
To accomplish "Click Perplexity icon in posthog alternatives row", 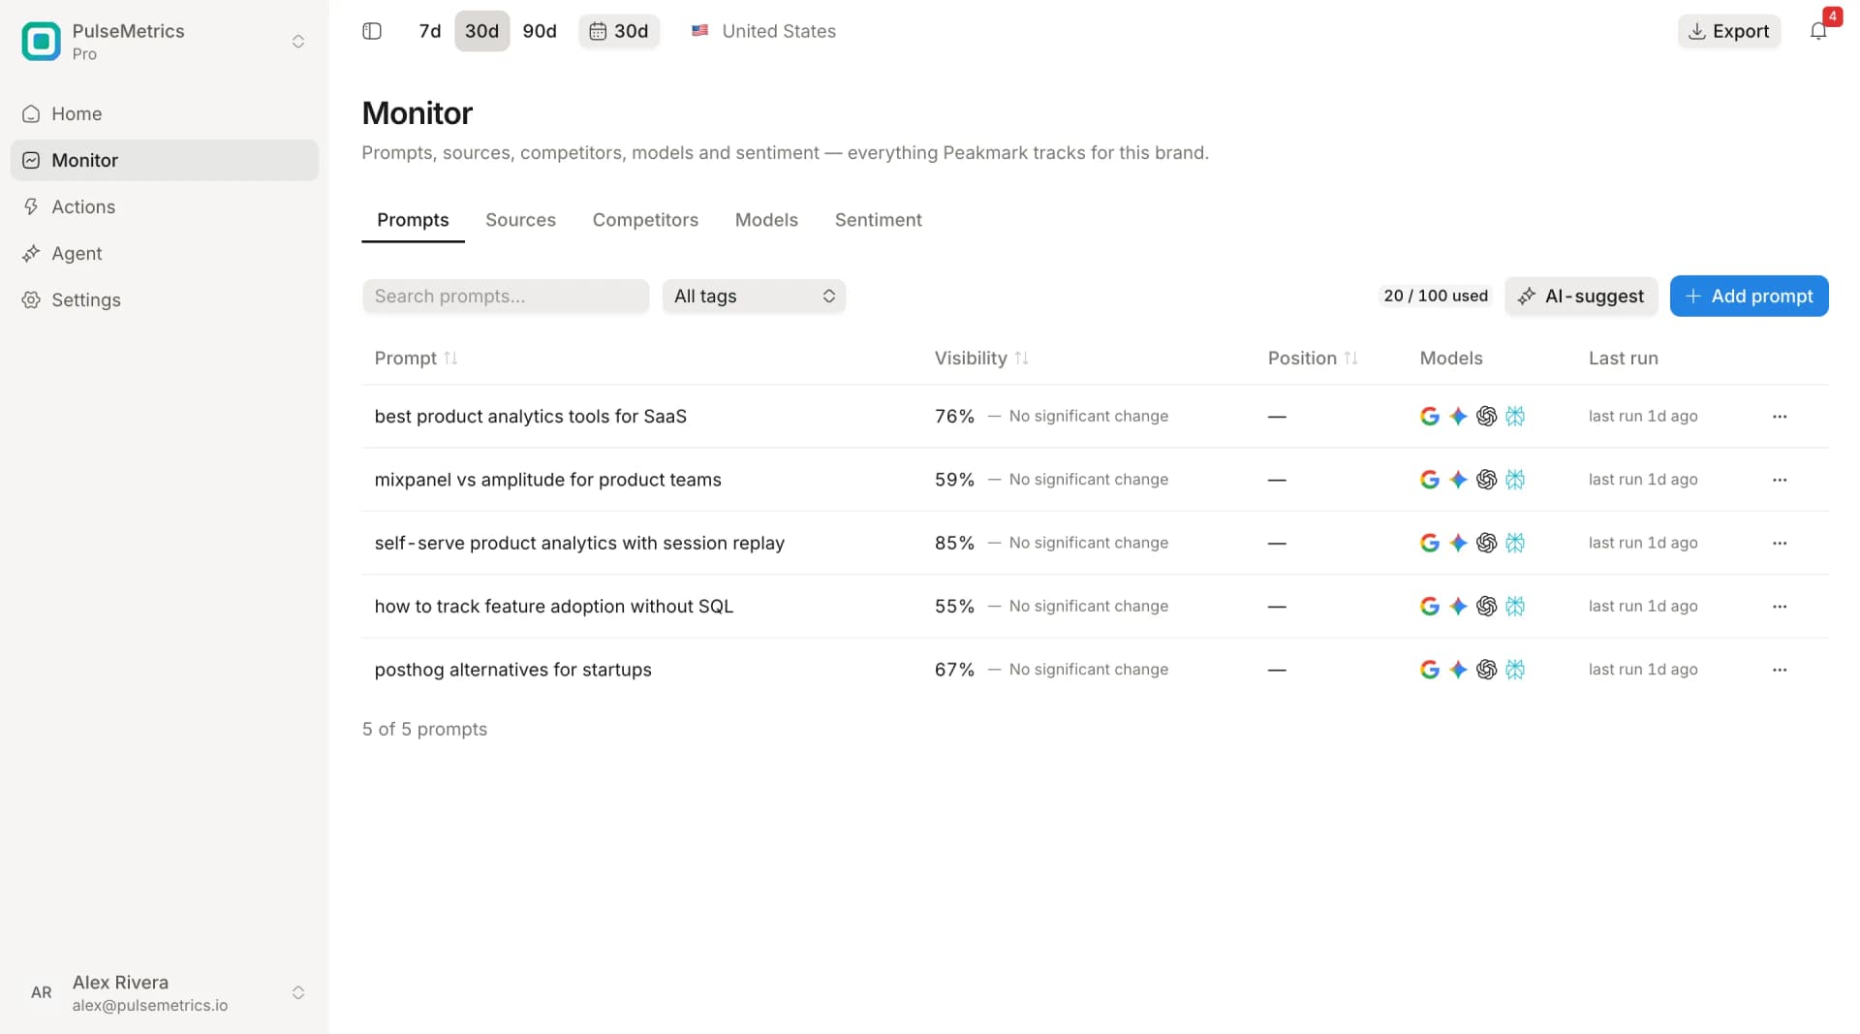I will pyautogui.click(x=1515, y=670).
